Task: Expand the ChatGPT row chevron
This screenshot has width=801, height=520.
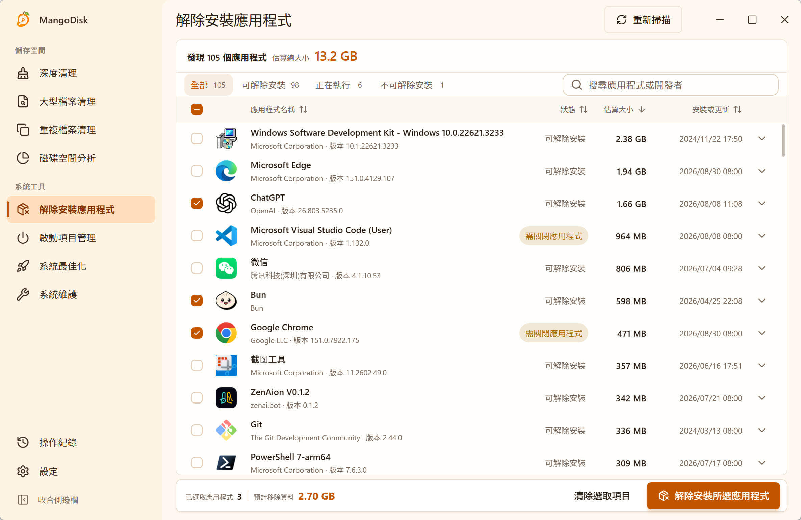Action: click(x=762, y=203)
